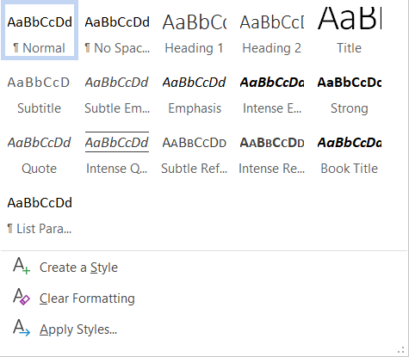Image resolution: width=409 pixels, height=357 pixels.
Task: Choose the Book Title style
Action: click(350, 151)
